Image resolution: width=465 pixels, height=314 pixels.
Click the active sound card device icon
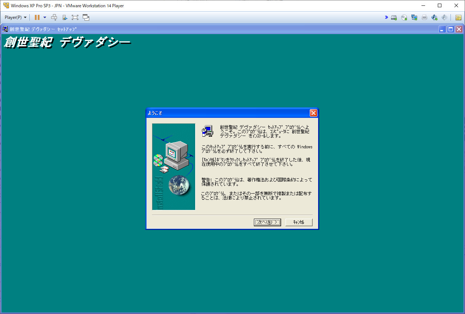point(435,17)
